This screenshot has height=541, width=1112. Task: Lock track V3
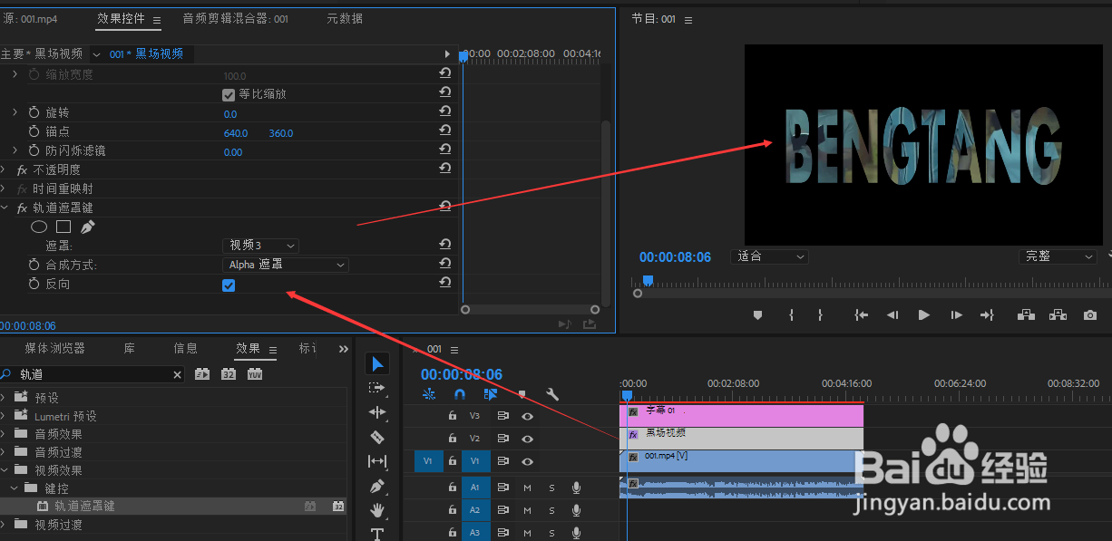[452, 416]
